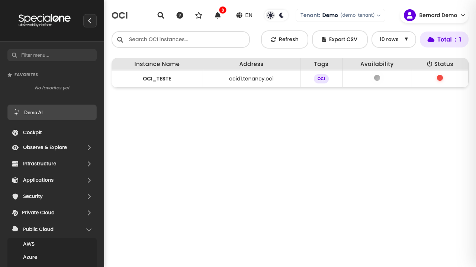Click the Security shield icon
Screen dimensions: 476x267
click(15, 197)
